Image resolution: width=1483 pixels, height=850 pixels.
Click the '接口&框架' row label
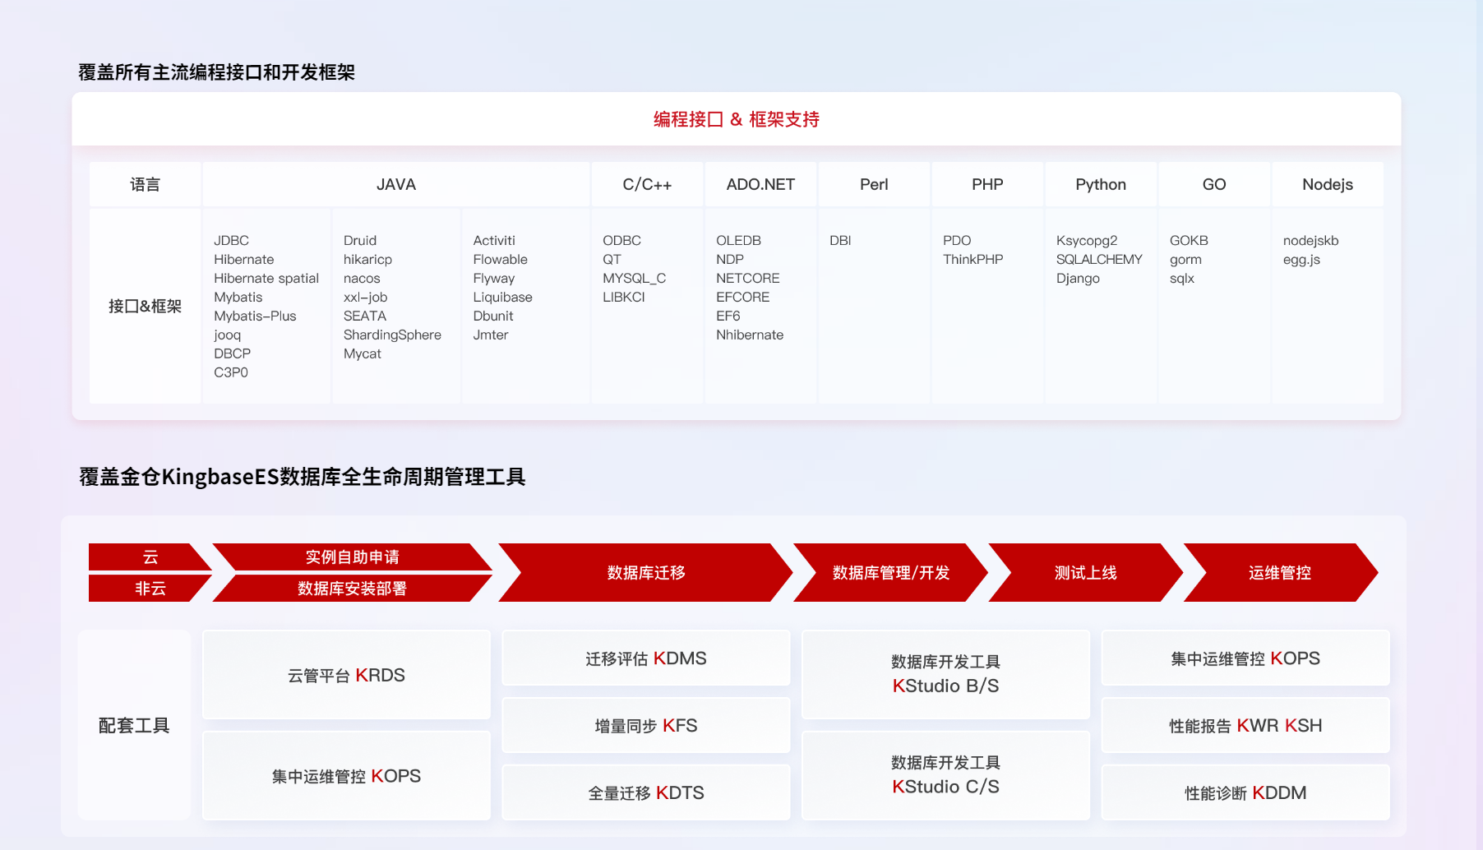(x=145, y=306)
